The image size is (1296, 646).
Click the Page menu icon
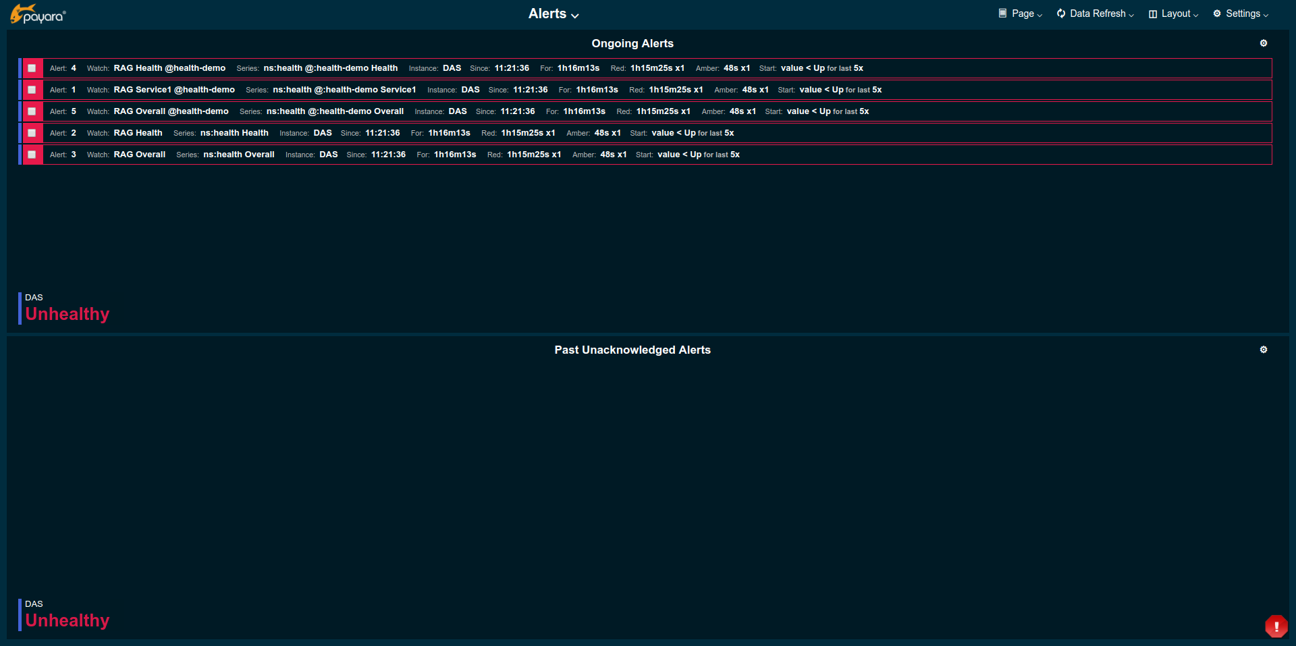tap(1002, 14)
